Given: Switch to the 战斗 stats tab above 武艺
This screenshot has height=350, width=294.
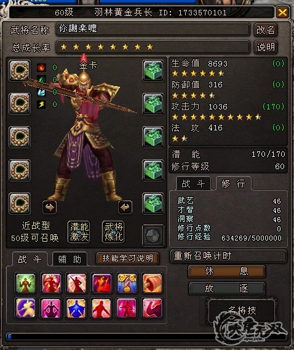Looking at the screenshot, I should pyautogui.click(x=193, y=183).
